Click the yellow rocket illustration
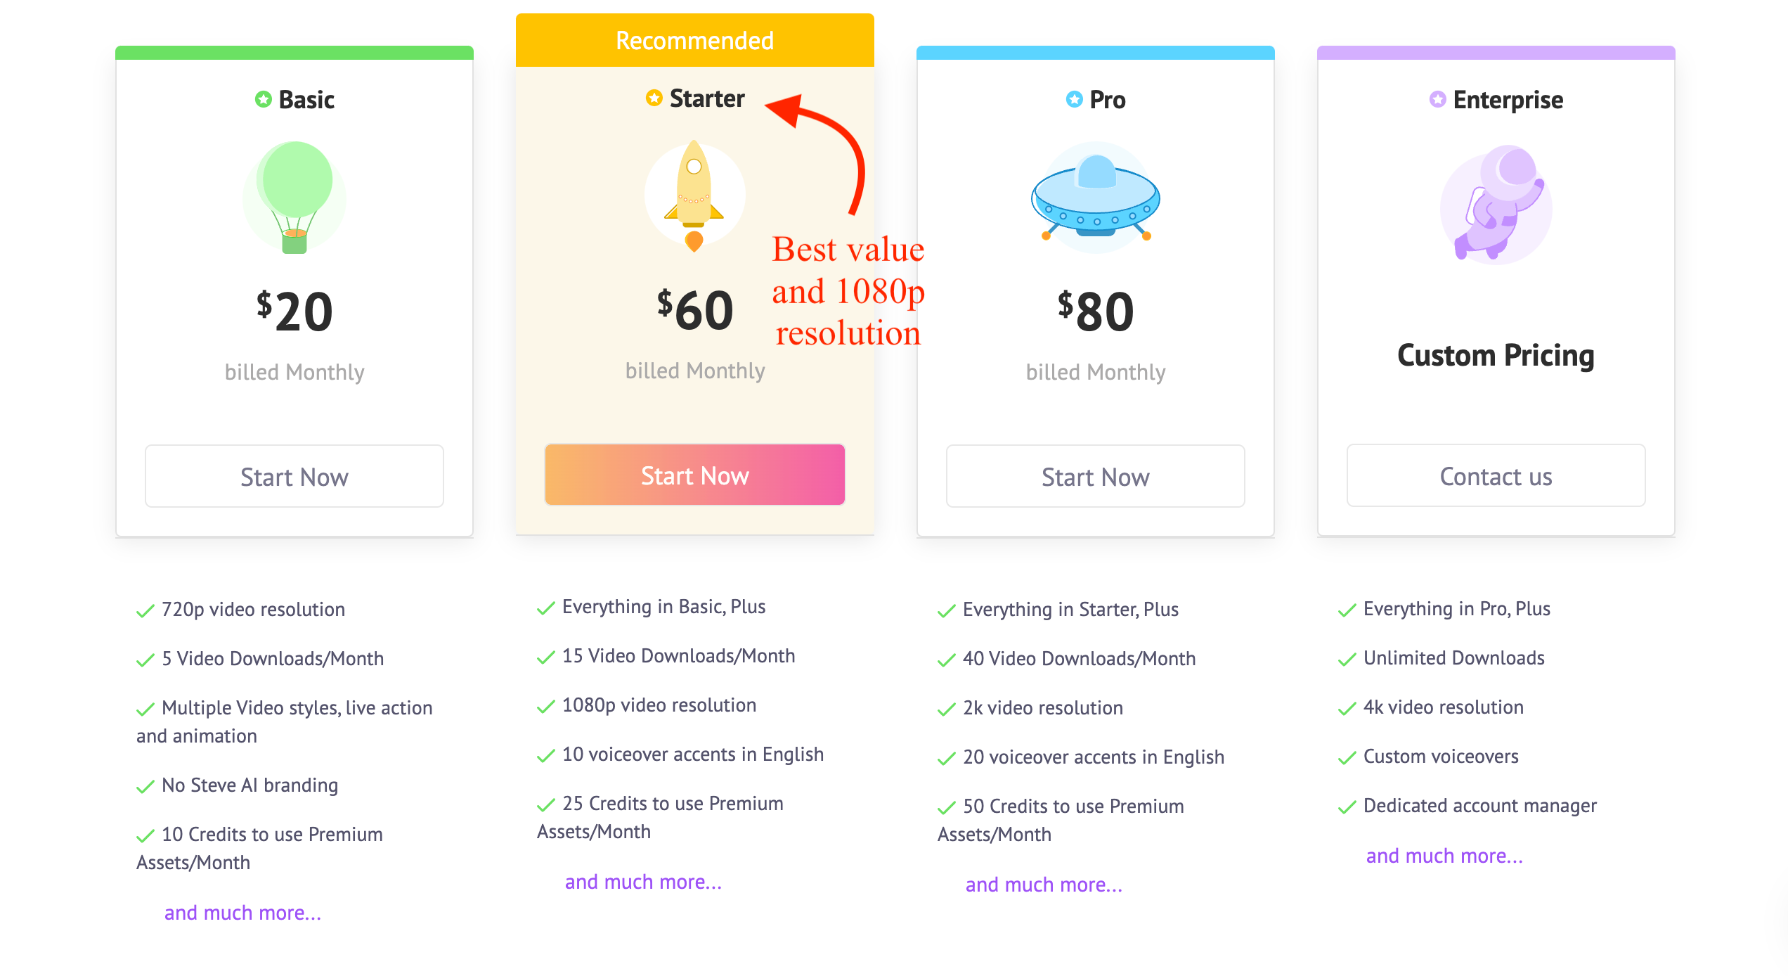1788x976 pixels. pyautogui.click(x=694, y=196)
